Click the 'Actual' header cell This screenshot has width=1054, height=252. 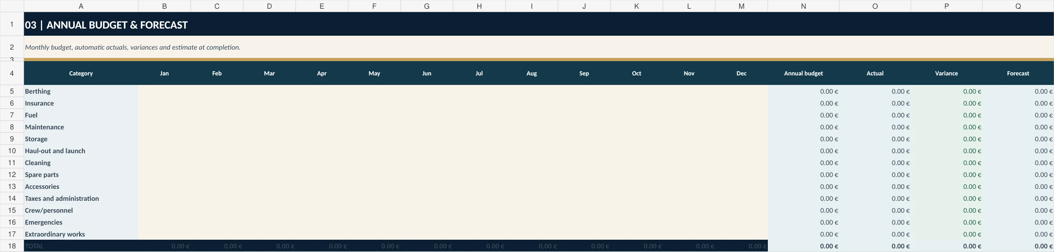click(x=875, y=73)
